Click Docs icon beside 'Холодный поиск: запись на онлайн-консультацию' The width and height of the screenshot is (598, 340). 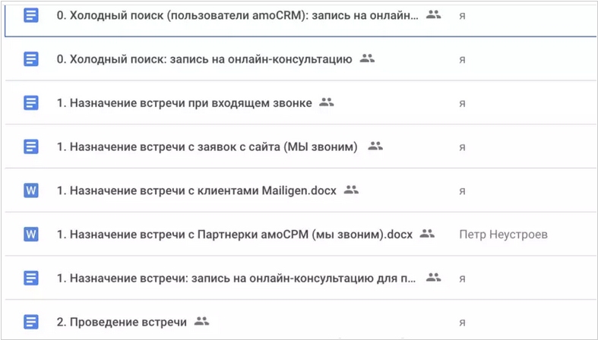point(31,59)
